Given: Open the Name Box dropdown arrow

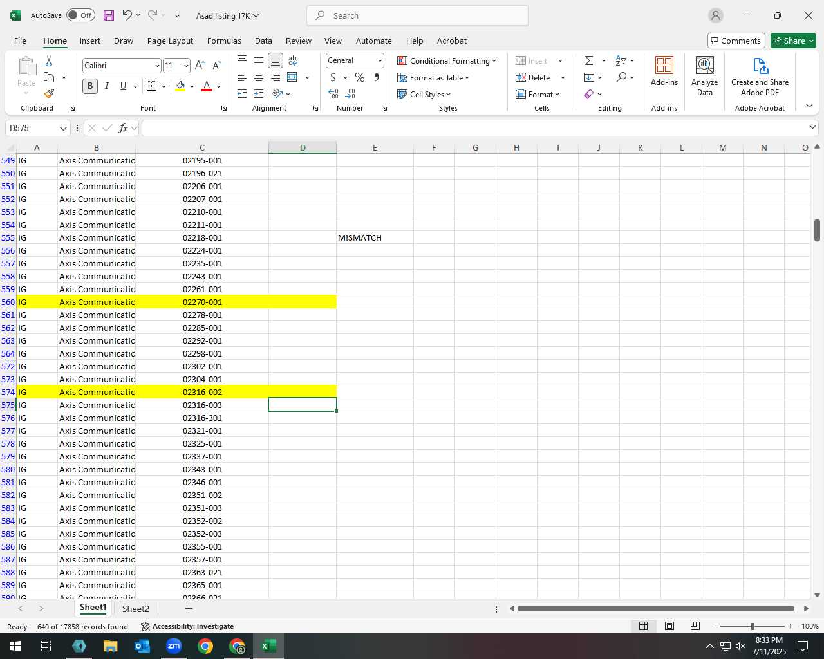Looking at the screenshot, I should (x=63, y=128).
